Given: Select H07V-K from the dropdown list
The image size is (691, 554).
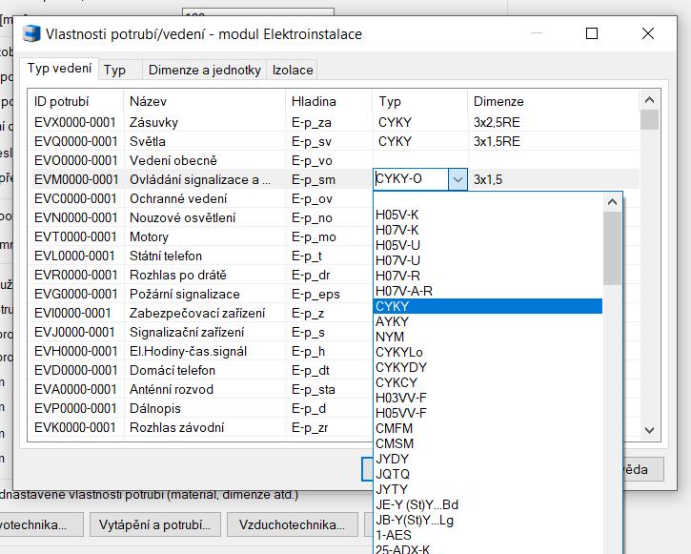Looking at the screenshot, I should click(x=487, y=230).
